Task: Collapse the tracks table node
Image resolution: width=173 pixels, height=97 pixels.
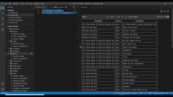Action: click(x=8, y=73)
